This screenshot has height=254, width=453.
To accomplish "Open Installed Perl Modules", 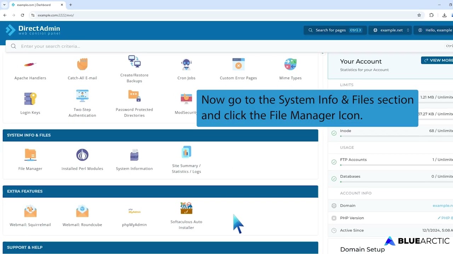I will pos(82,155).
